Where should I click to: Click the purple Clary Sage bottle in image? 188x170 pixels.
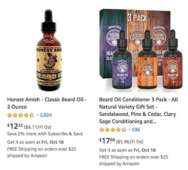pyautogui.click(x=122, y=60)
